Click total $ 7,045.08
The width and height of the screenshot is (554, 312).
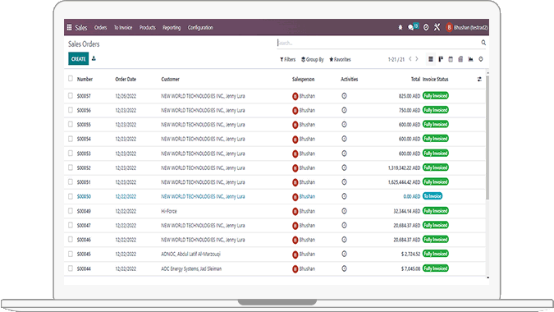click(410, 268)
